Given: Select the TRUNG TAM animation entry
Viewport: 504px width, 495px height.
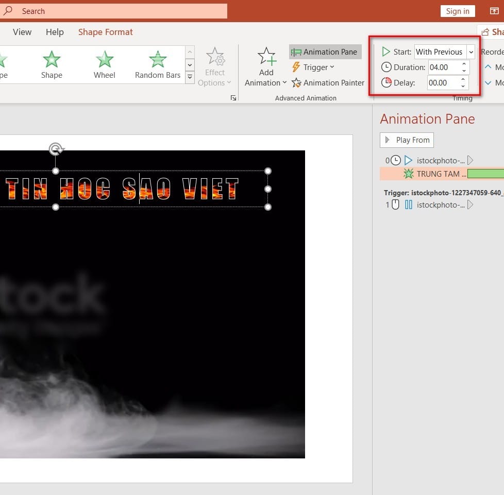Looking at the screenshot, I should click(442, 174).
